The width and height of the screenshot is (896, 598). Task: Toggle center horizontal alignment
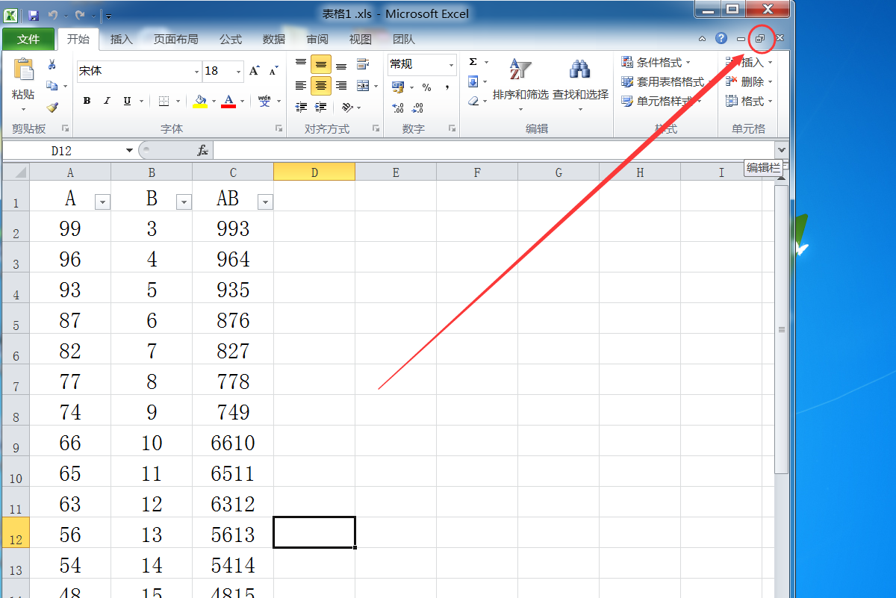[x=321, y=86]
